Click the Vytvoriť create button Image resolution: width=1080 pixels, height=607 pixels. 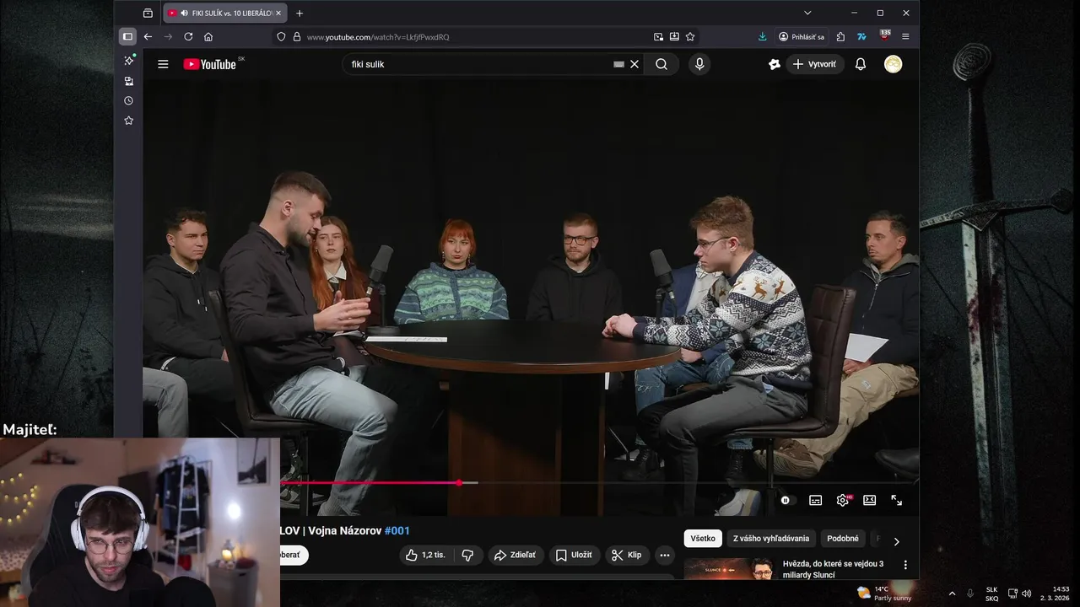(815, 64)
